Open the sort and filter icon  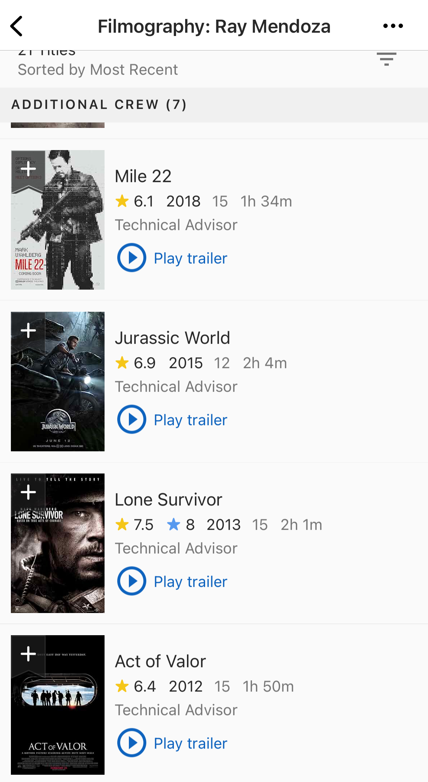point(386,59)
